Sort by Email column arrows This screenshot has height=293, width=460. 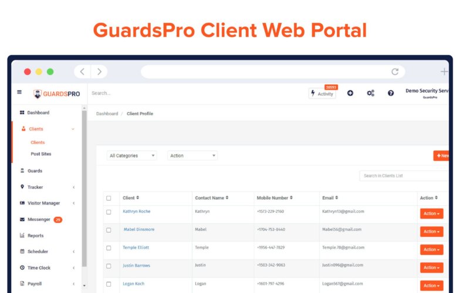coord(337,198)
